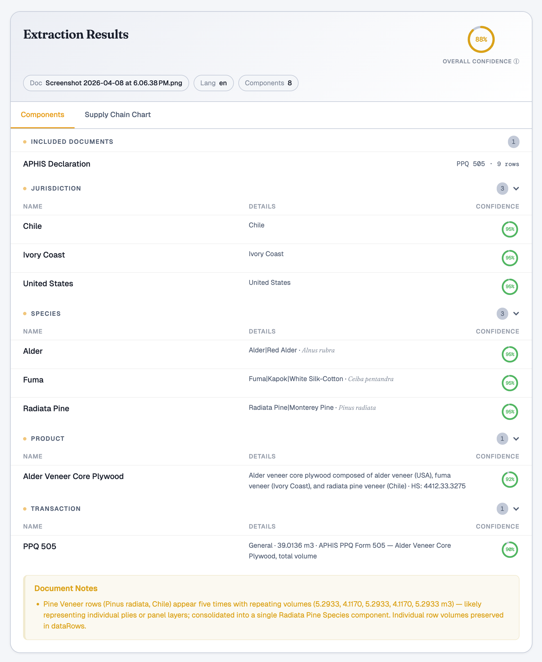Collapse the Species section chevron
542x662 pixels.
point(516,314)
